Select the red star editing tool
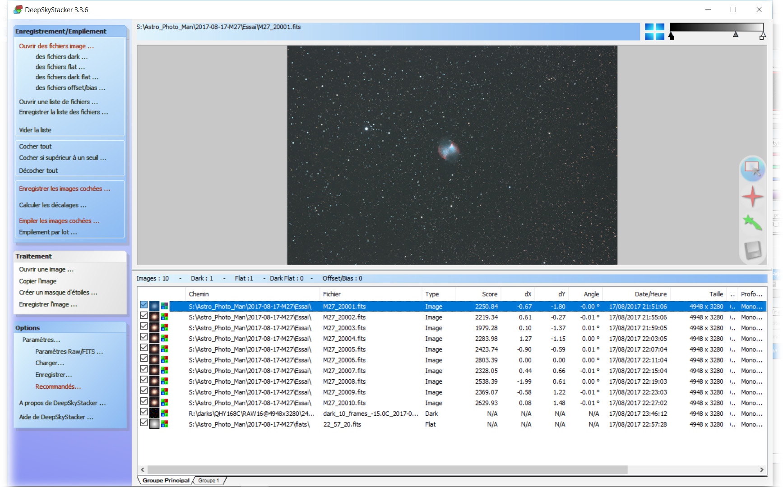The height and width of the screenshot is (487, 783). [x=752, y=197]
